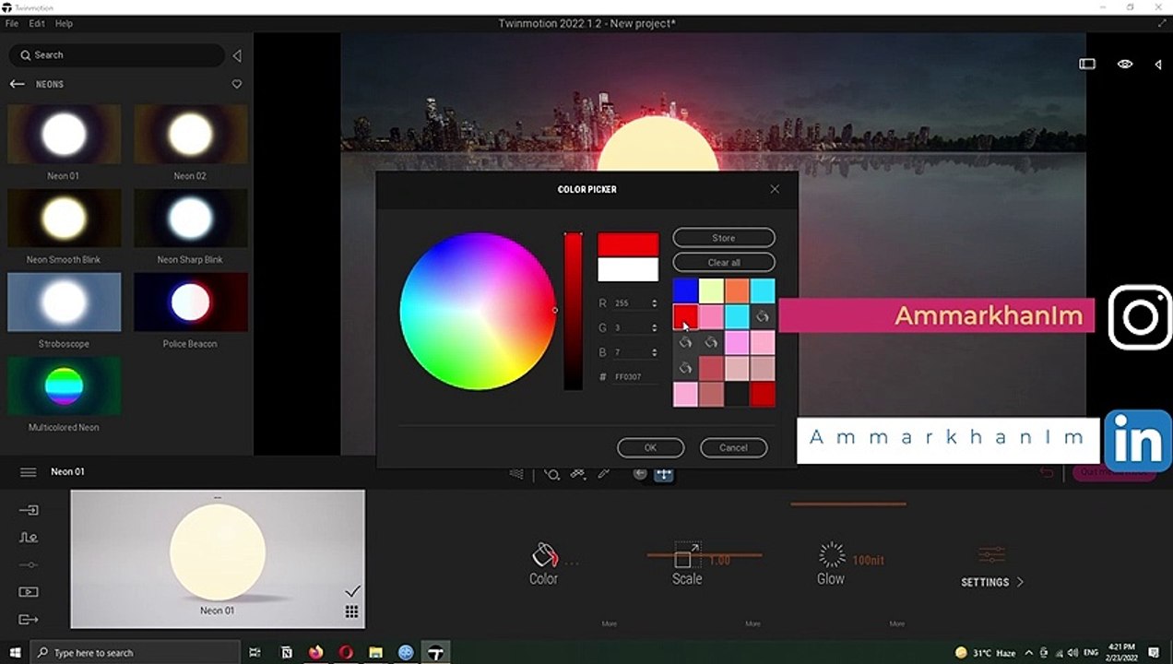The height and width of the screenshot is (664, 1173).
Task: Click the G value stepper arrows
Action: click(x=654, y=328)
